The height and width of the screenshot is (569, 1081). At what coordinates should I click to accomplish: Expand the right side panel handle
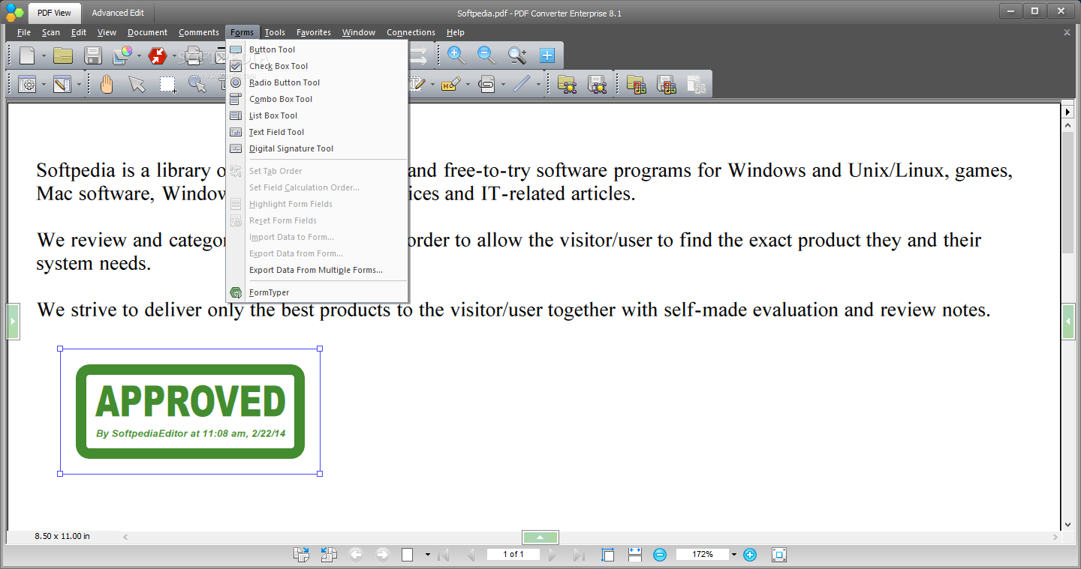click(x=1068, y=322)
